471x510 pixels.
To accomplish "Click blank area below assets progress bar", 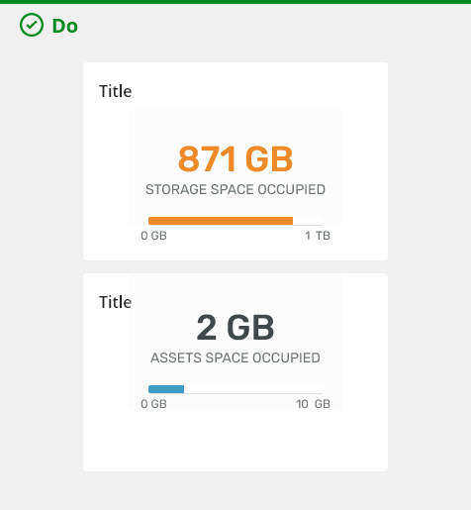I will (x=235, y=441).
